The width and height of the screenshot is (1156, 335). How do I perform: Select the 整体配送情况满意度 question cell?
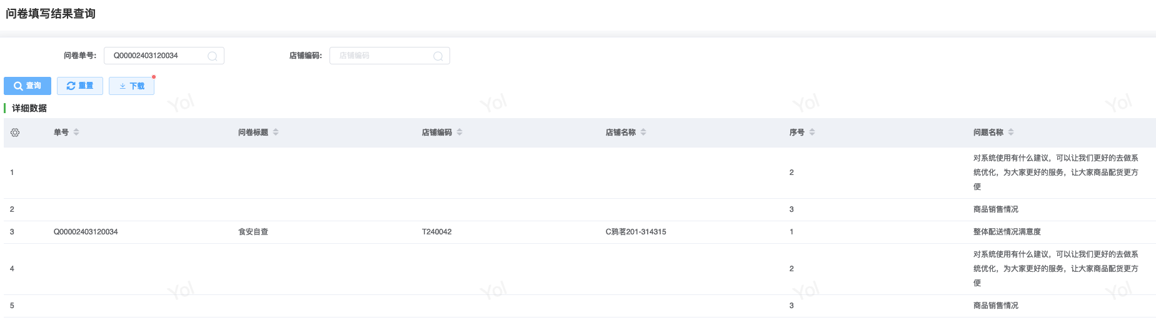pyautogui.click(x=1007, y=232)
